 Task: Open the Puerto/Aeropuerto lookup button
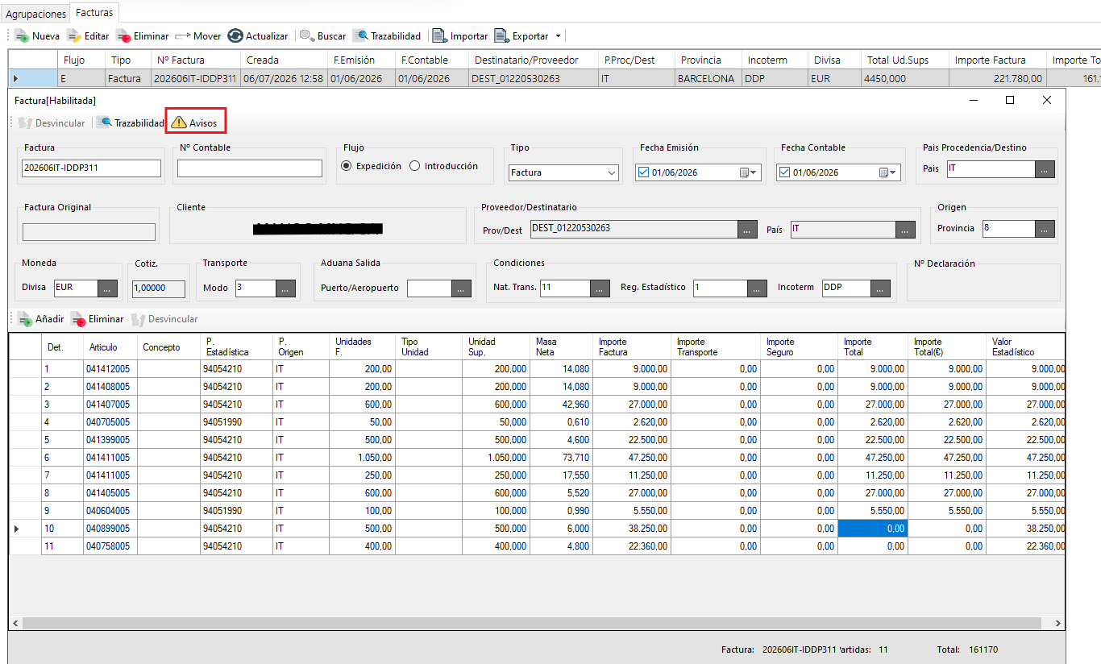(461, 288)
